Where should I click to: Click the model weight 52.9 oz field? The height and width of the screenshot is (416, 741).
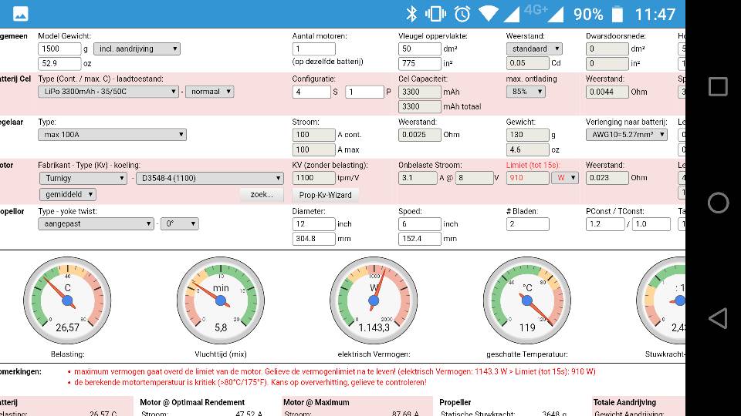pyautogui.click(x=59, y=63)
